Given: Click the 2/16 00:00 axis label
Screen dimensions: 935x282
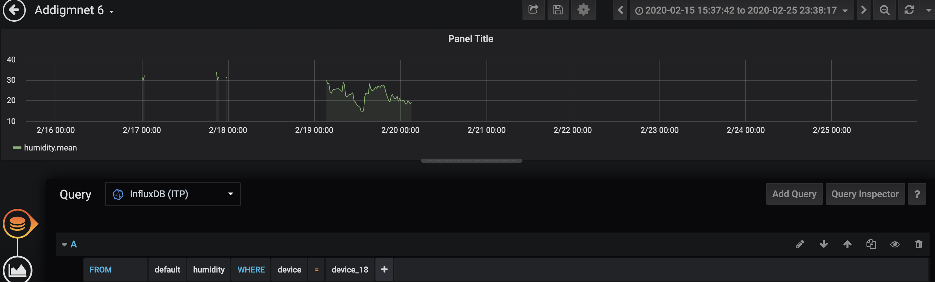Looking at the screenshot, I should (x=56, y=130).
